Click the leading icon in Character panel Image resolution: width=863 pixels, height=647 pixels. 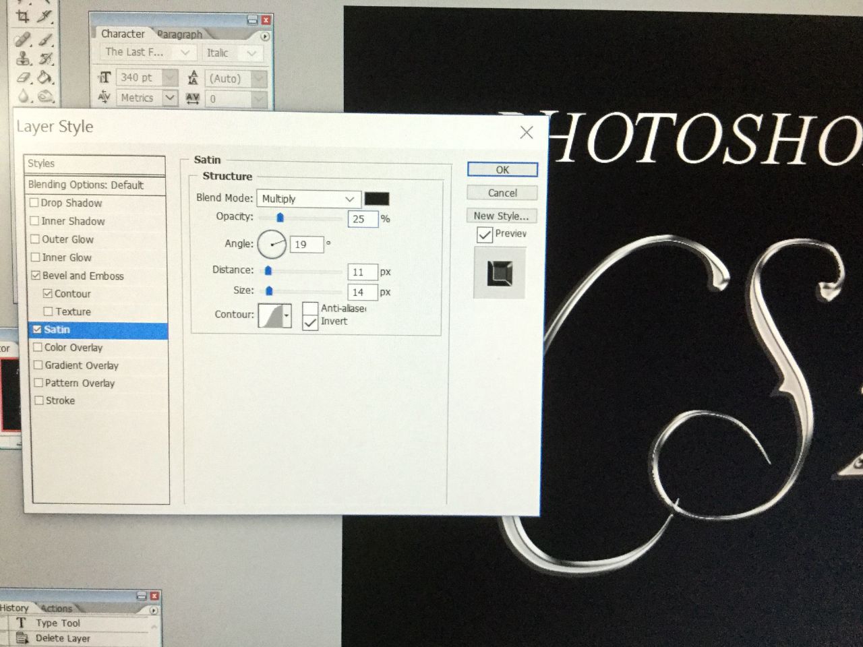(x=193, y=78)
